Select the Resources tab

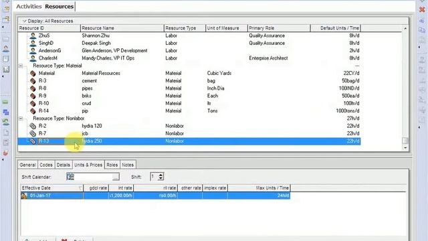pyautogui.click(x=60, y=6)
